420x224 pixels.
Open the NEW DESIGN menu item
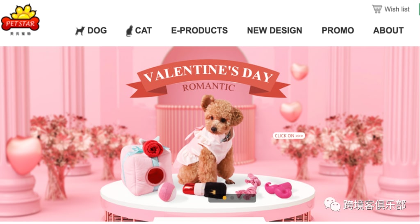(x=274, y=30)
